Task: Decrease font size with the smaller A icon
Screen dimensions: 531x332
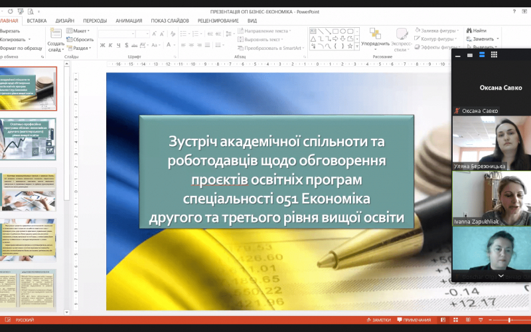Action: (x=162, y=34)
